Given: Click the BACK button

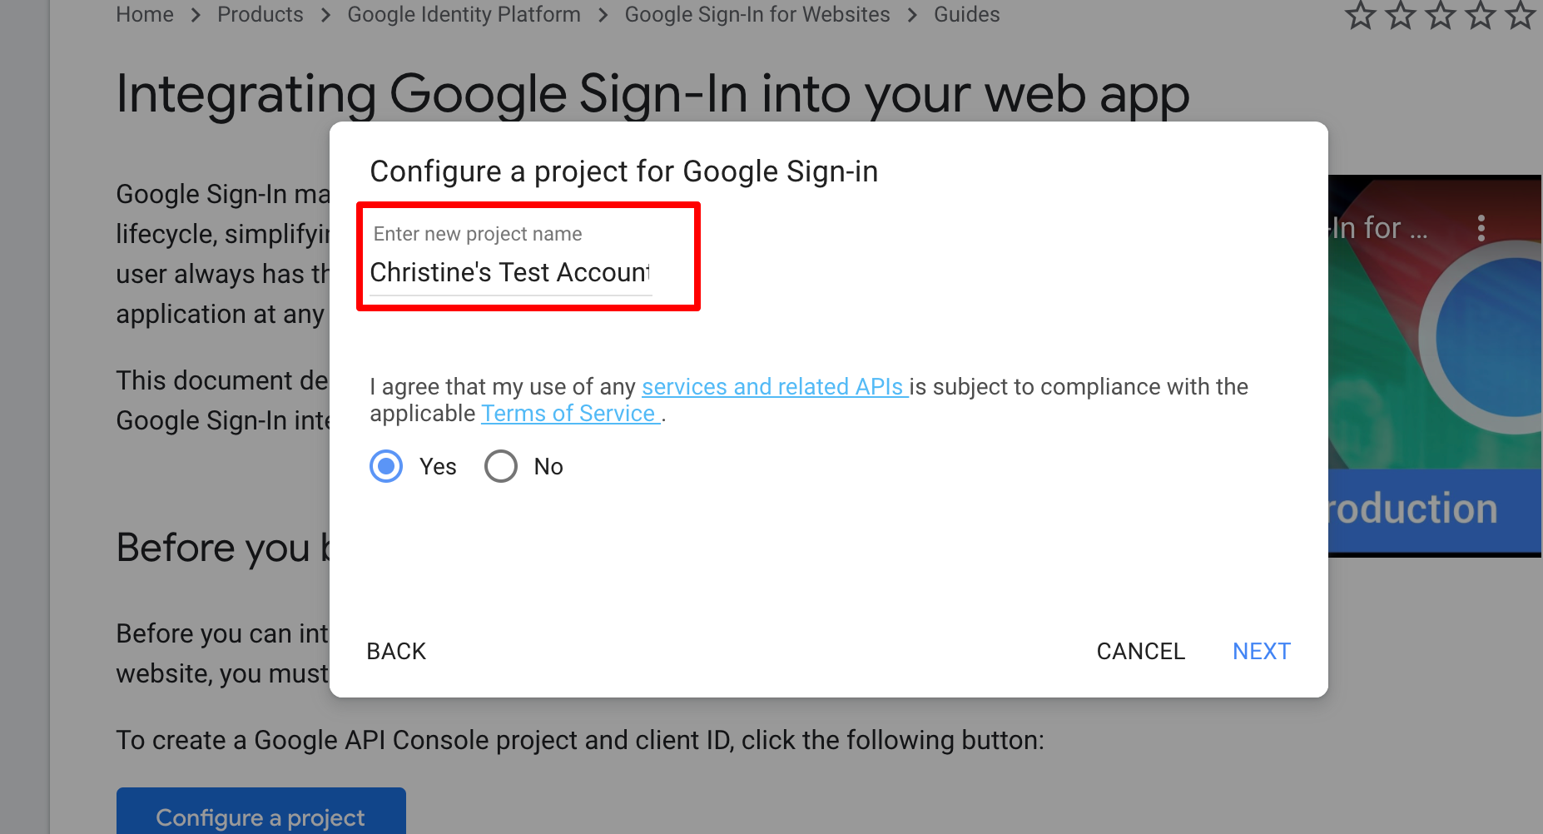Looking at the screenshot, I should click(x=396, y=651).
